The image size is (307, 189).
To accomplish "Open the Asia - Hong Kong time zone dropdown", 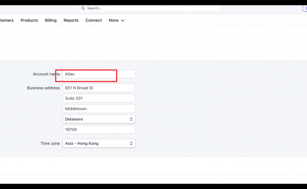I will coord(99,143).
